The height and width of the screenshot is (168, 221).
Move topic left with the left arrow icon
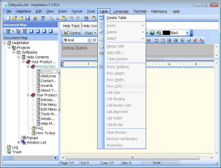(x=31, y=31)
